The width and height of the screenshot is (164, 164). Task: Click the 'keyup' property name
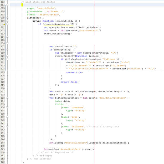[x=36, y=21]
